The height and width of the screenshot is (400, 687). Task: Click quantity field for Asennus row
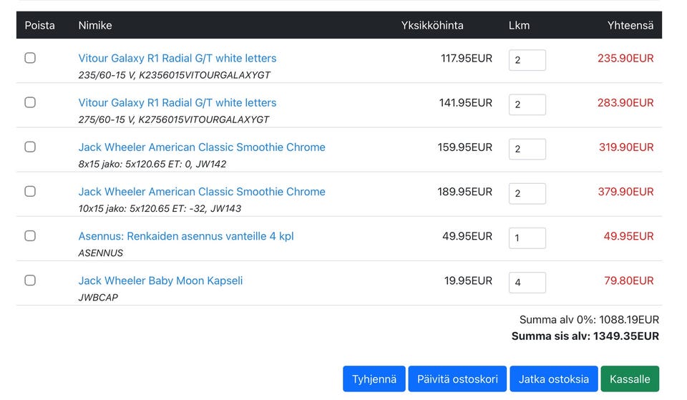coord(527,238)
